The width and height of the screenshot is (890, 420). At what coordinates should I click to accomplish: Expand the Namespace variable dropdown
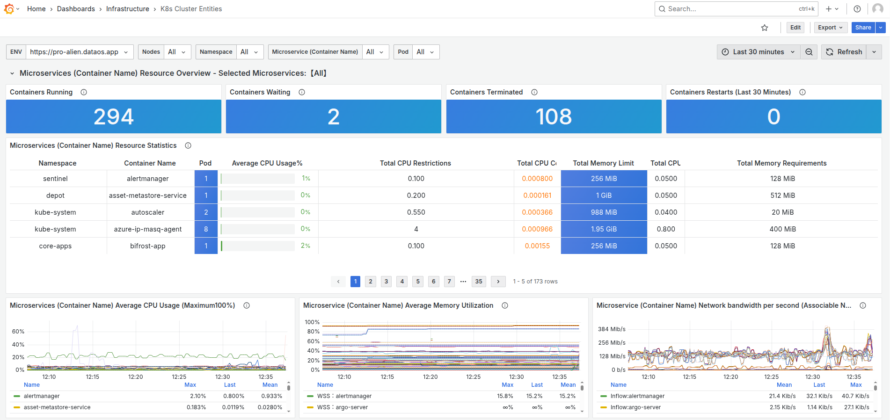pyautogui.click(x=249, y=52)
